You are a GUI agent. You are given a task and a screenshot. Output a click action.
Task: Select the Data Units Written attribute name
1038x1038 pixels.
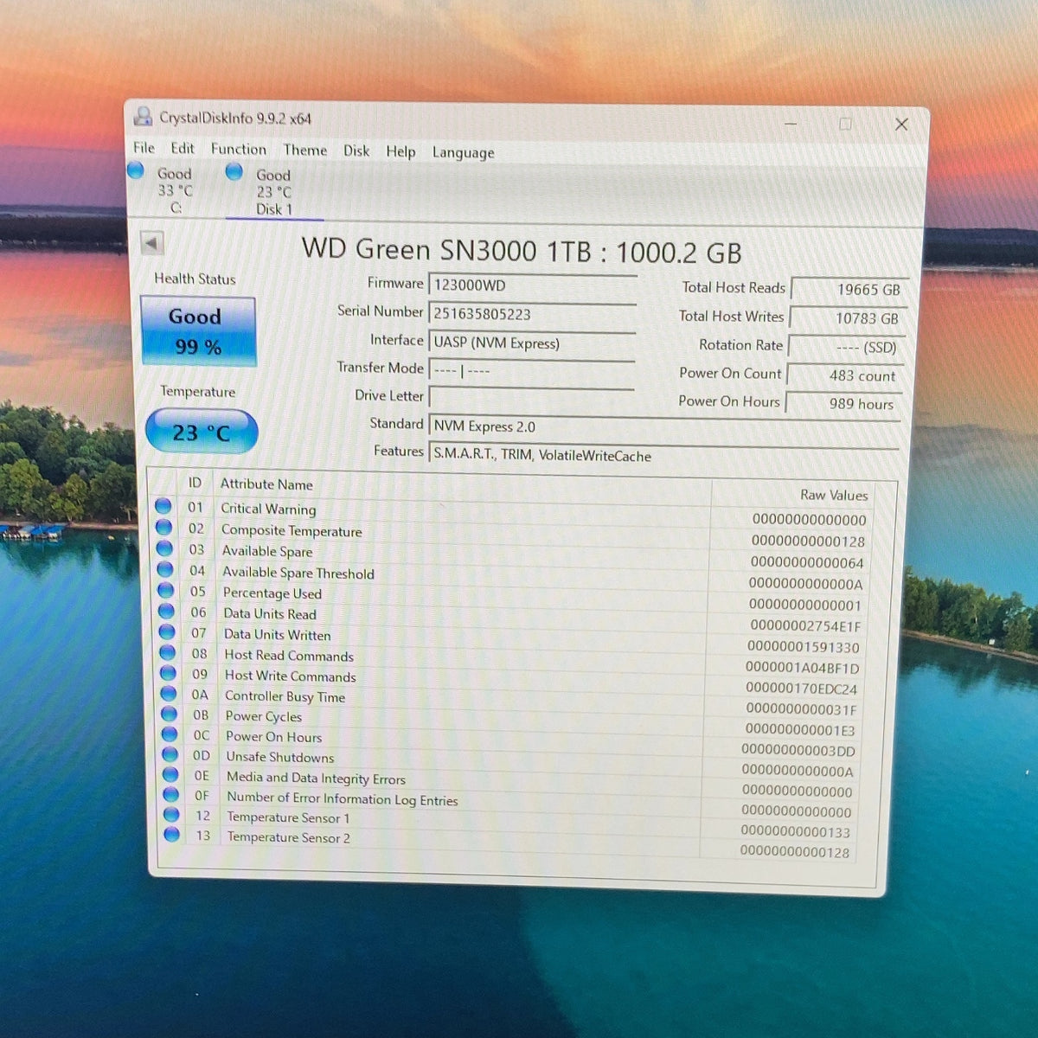pyautogui.click(x=278, y=634)
